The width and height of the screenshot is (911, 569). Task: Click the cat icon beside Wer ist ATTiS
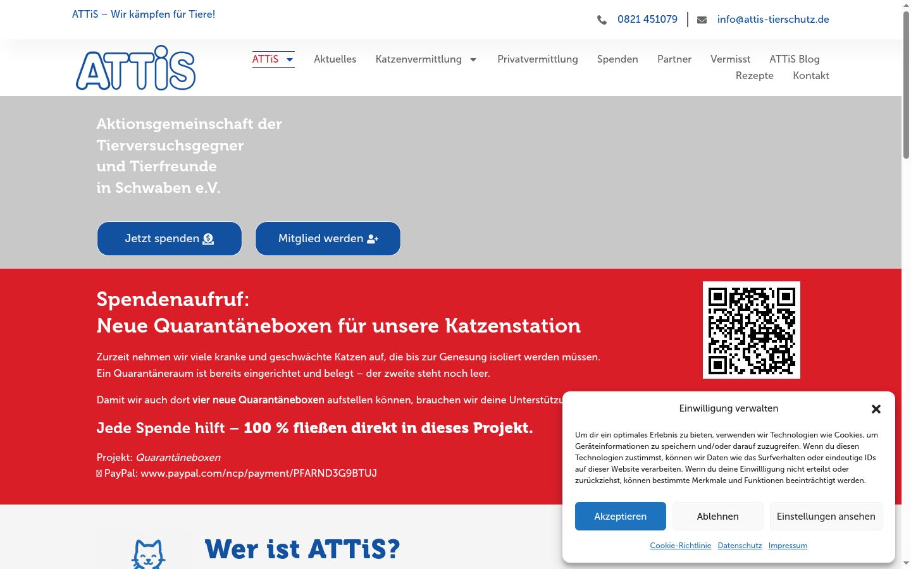pos(148,554)
